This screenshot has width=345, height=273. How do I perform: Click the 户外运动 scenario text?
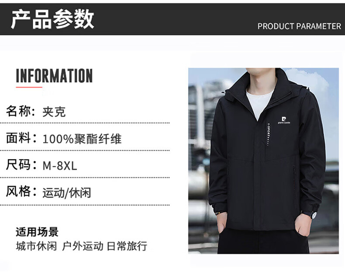tap(83, 246)
